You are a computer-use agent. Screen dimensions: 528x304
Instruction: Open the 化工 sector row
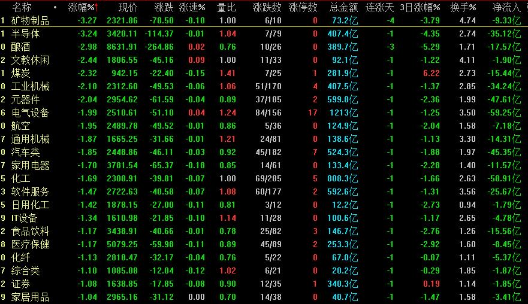click(x=264, y=178)
